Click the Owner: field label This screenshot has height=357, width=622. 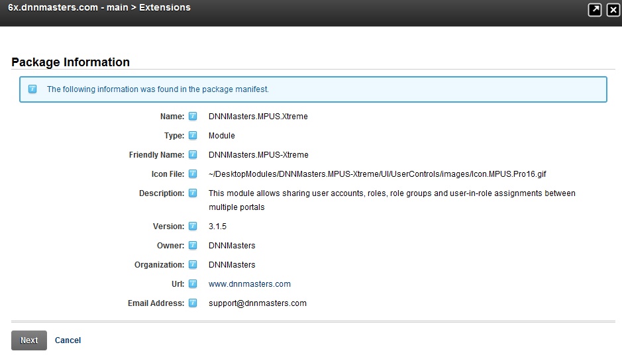coord(171,246)
